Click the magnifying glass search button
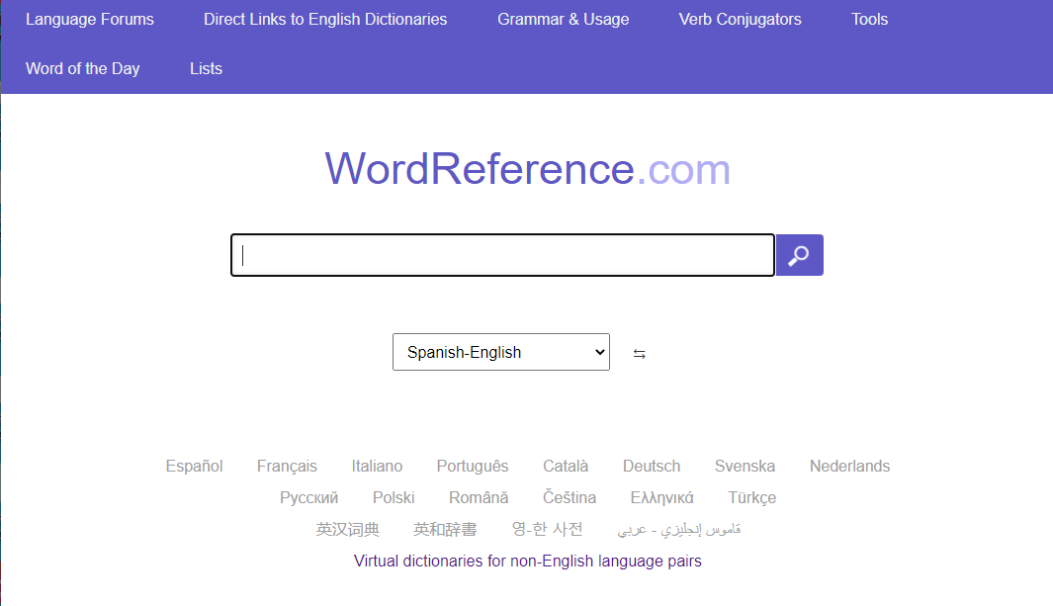1053x606 pixels. (x=799, y=255)
